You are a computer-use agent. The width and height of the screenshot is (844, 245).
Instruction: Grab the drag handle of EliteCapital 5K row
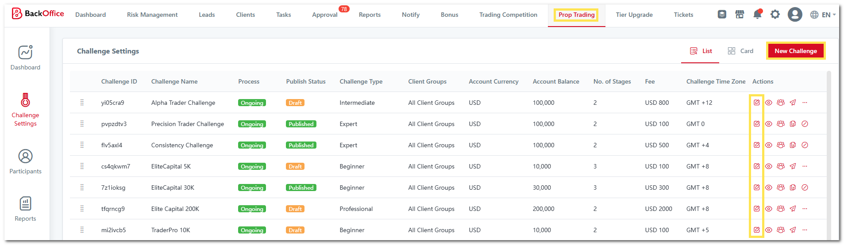pos(82,166)
